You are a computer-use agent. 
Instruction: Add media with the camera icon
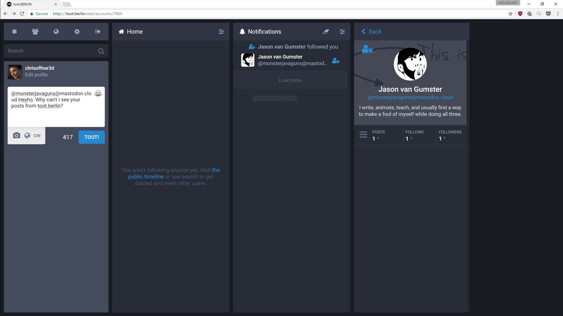click(x=17, y=136)
